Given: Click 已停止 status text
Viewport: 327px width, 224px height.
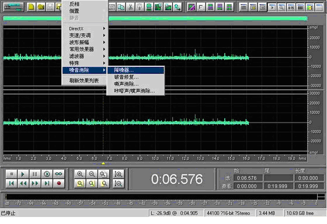Looking at the screenshot, I should click(8, 213).
